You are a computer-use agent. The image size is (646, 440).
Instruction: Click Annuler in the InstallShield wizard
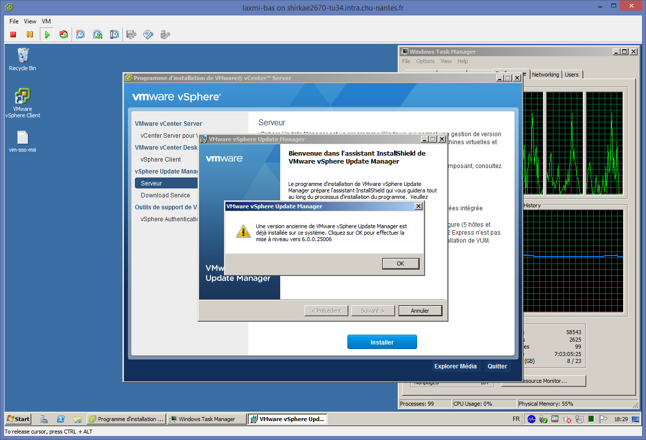420,311
